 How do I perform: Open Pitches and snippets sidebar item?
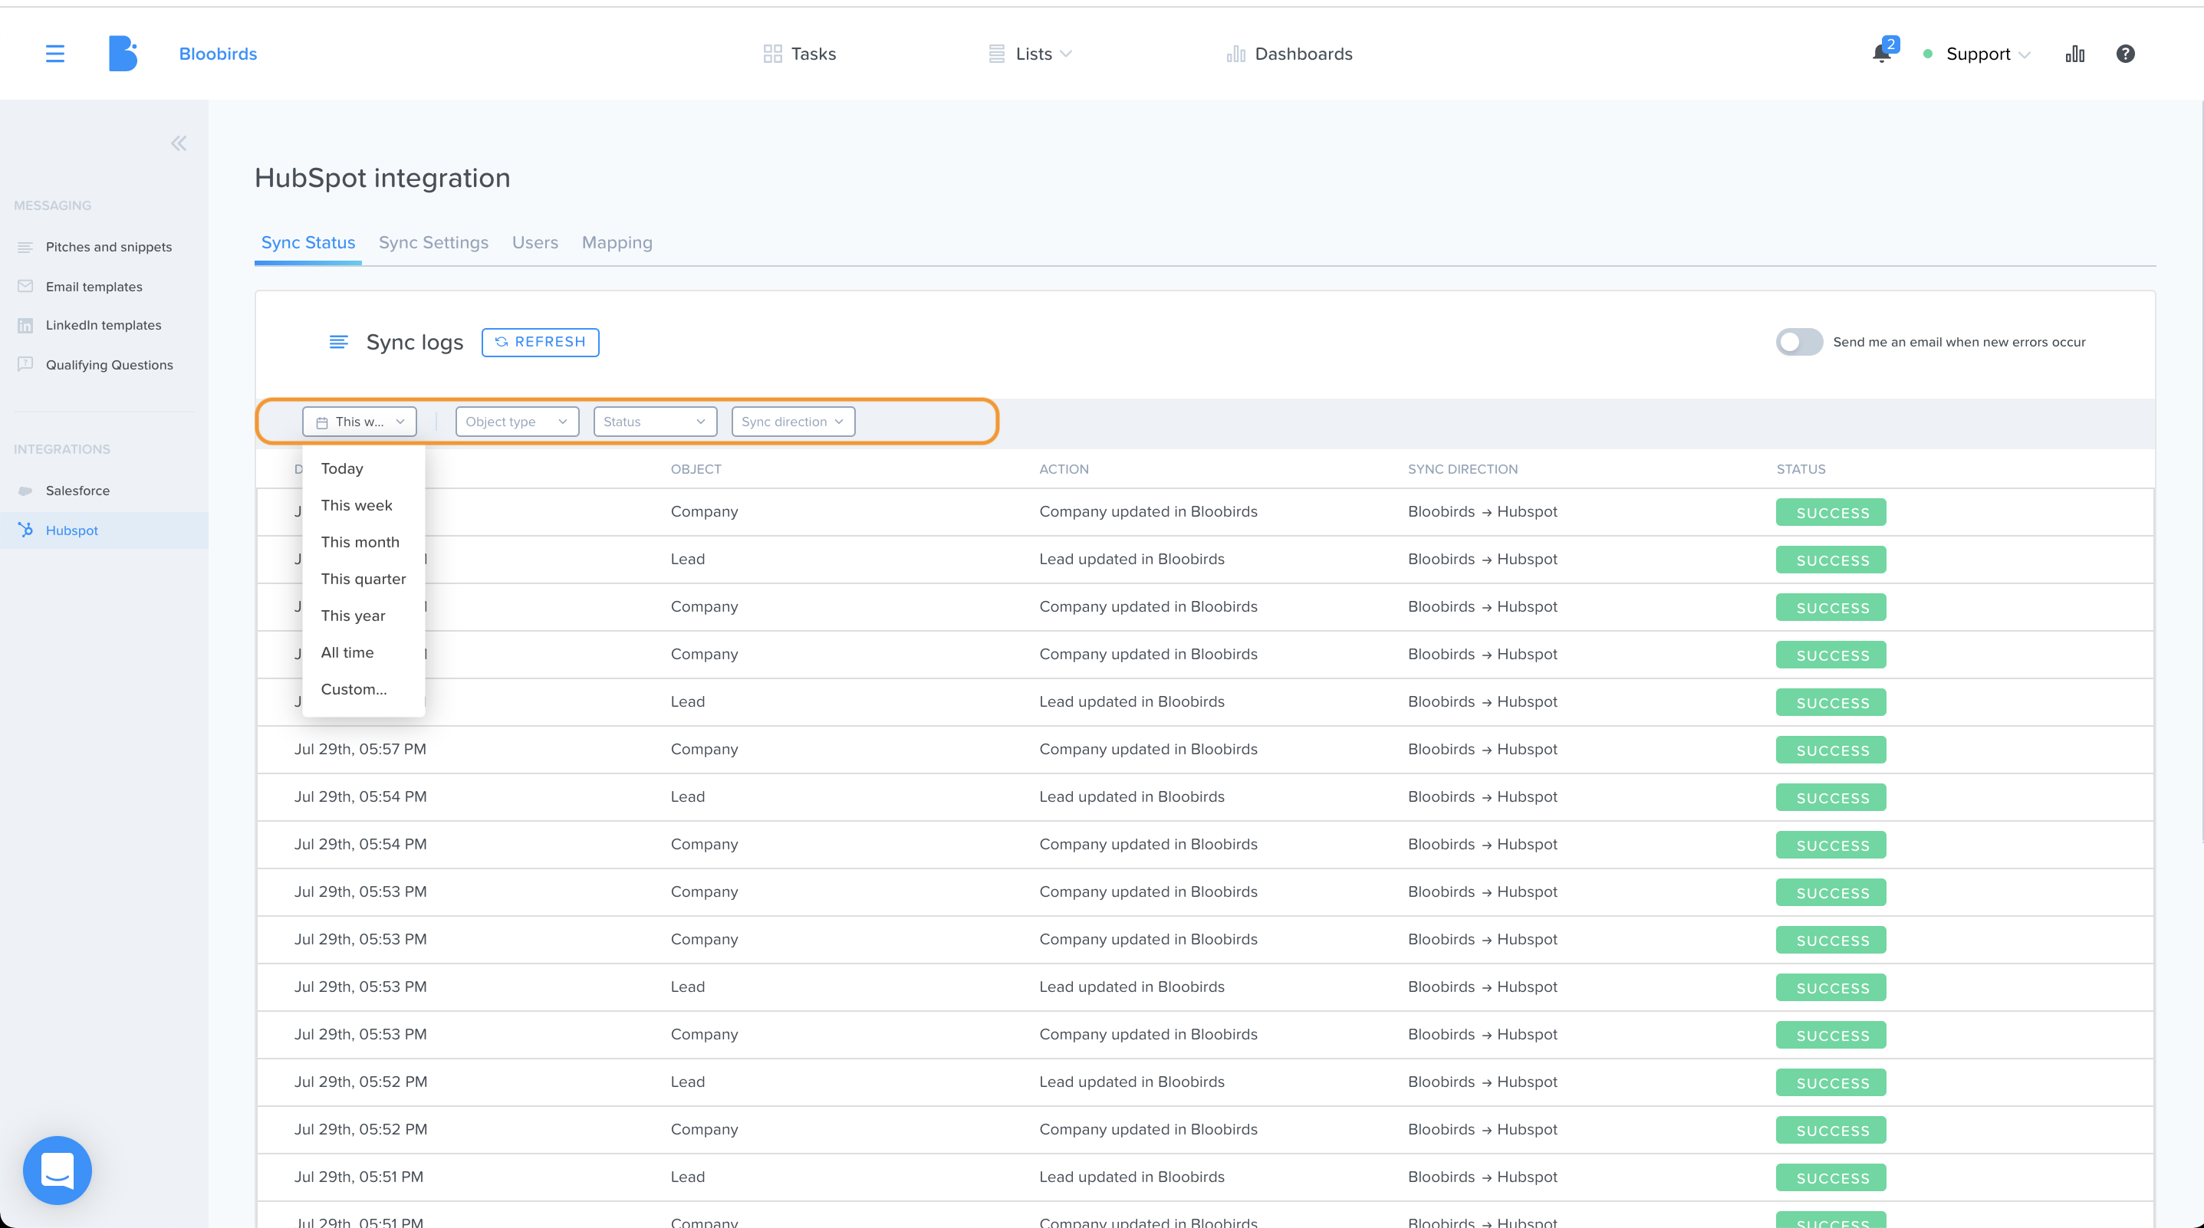coord(109,247)
